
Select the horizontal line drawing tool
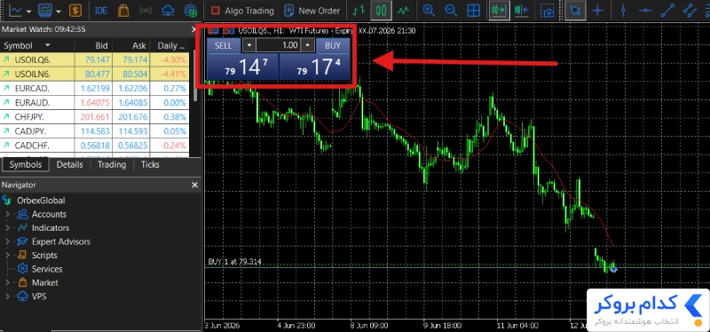coord(645,11)
